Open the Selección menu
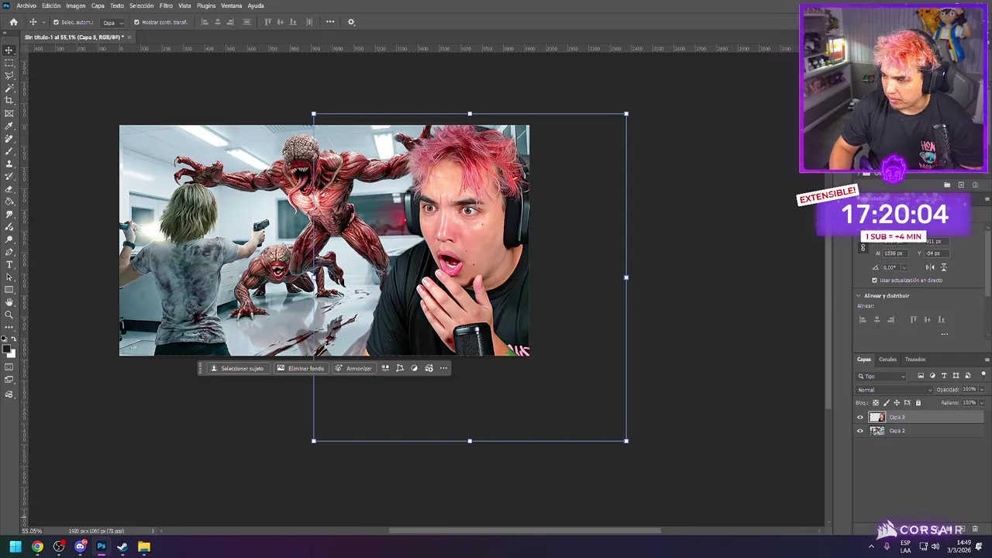Image resolution: width=992 pixels, height=558 pixels. pos(141,5)
